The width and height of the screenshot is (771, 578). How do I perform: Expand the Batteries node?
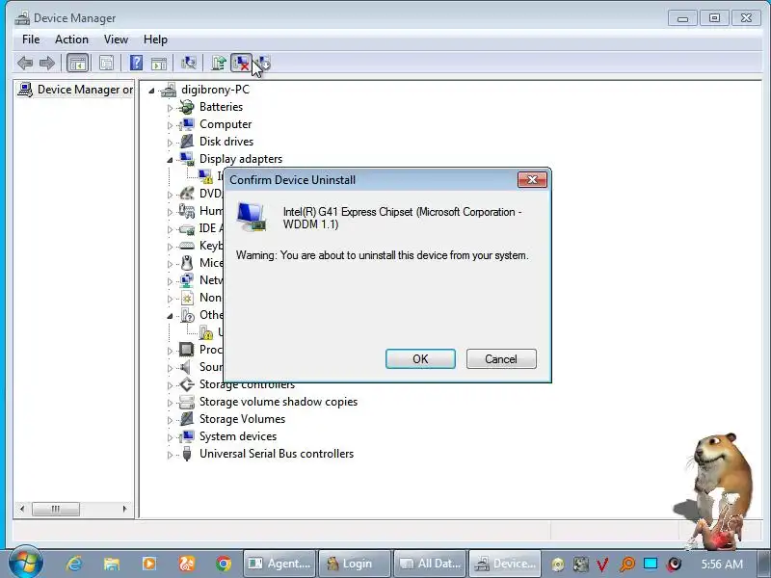point(171,108)
